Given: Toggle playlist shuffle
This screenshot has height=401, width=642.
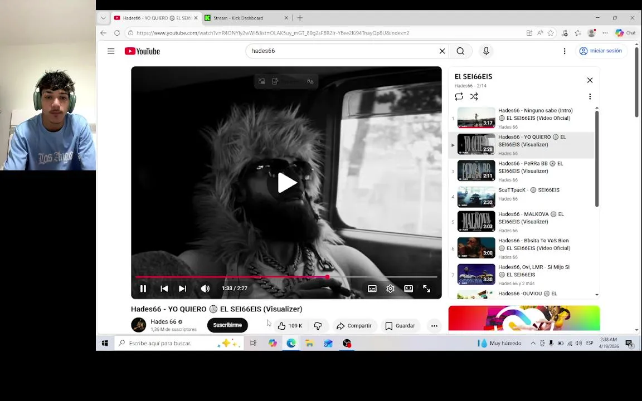Looking at the screenshot, I should [x=474, y=96].
